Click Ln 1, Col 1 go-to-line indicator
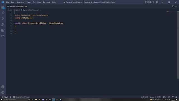The height and width of the screenshot is (101, 179). tap(144, 97)
